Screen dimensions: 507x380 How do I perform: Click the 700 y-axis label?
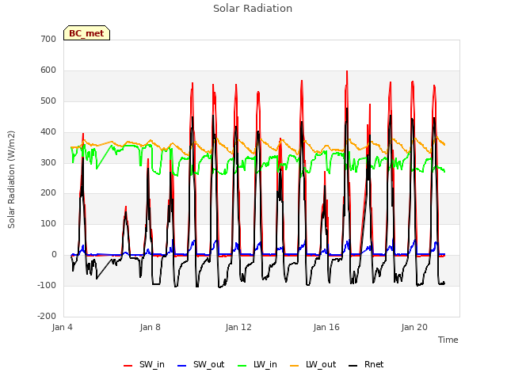click(48, 39)
